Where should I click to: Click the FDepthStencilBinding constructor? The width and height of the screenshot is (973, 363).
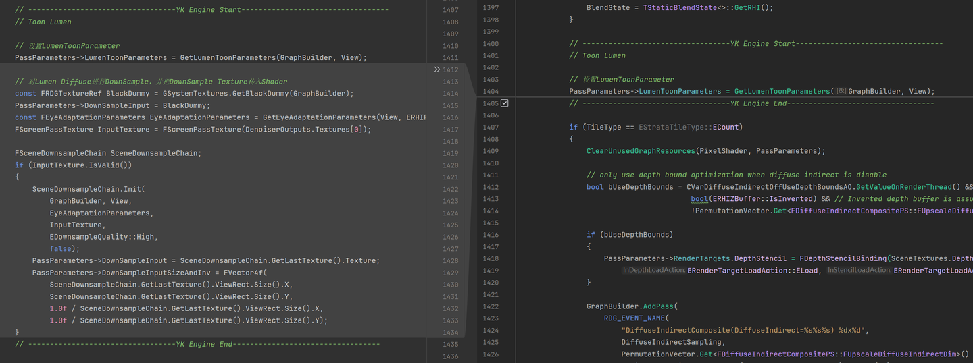coord(843,258)
